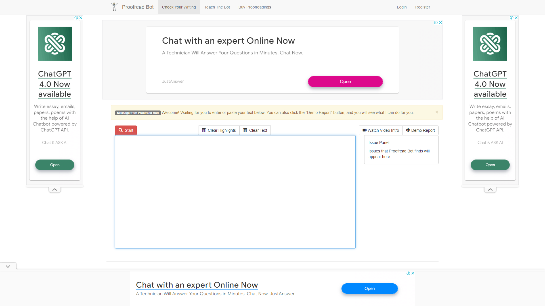Click the Register link
Image resolution: width=545 pixels, height=306 pixels.
coord(422,7)
